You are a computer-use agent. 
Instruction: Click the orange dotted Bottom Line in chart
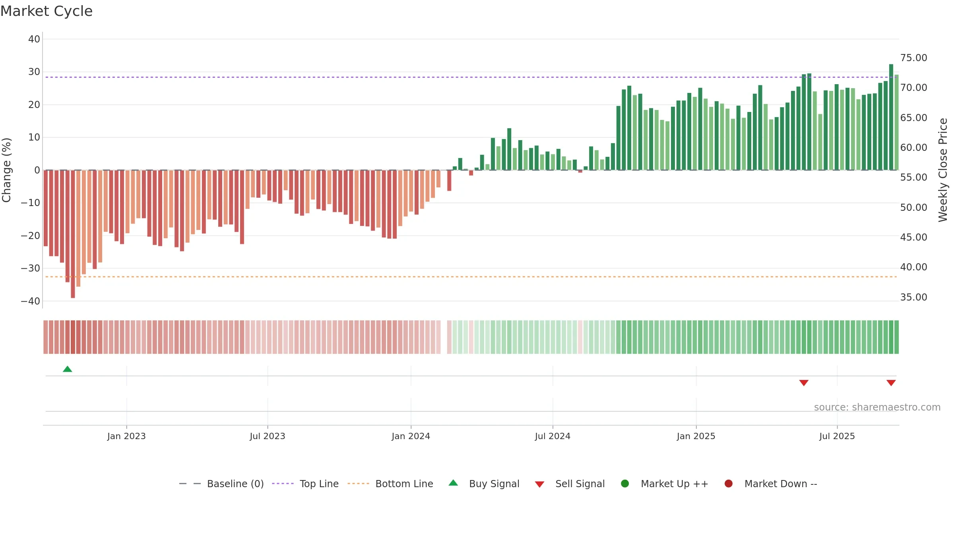471,277
